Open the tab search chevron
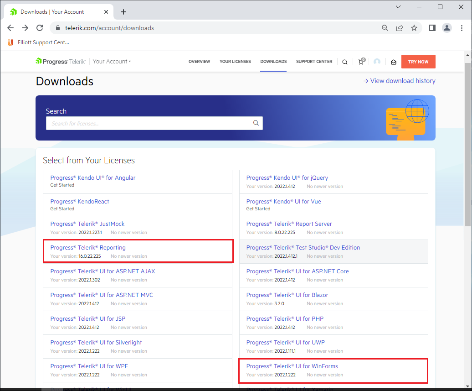 (x=398, y=7)
